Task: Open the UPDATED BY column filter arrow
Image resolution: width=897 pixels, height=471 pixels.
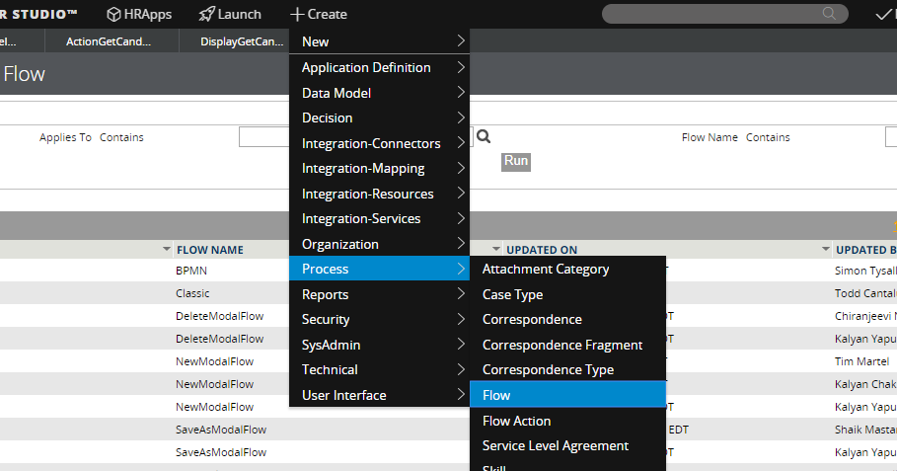Action: (x=826, y=249)
